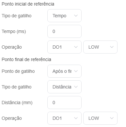Open the final point LOW level dropdown
The image size is (126, 127).
(x=100, y=118)
